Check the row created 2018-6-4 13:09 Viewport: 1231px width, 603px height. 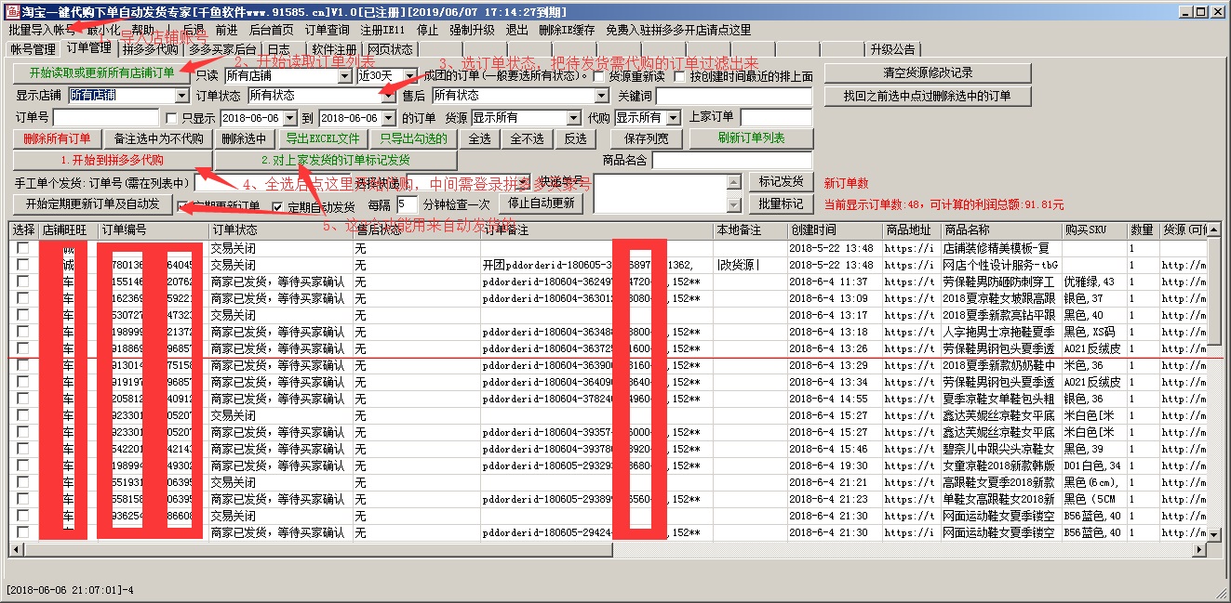click(x=22, y=298)
